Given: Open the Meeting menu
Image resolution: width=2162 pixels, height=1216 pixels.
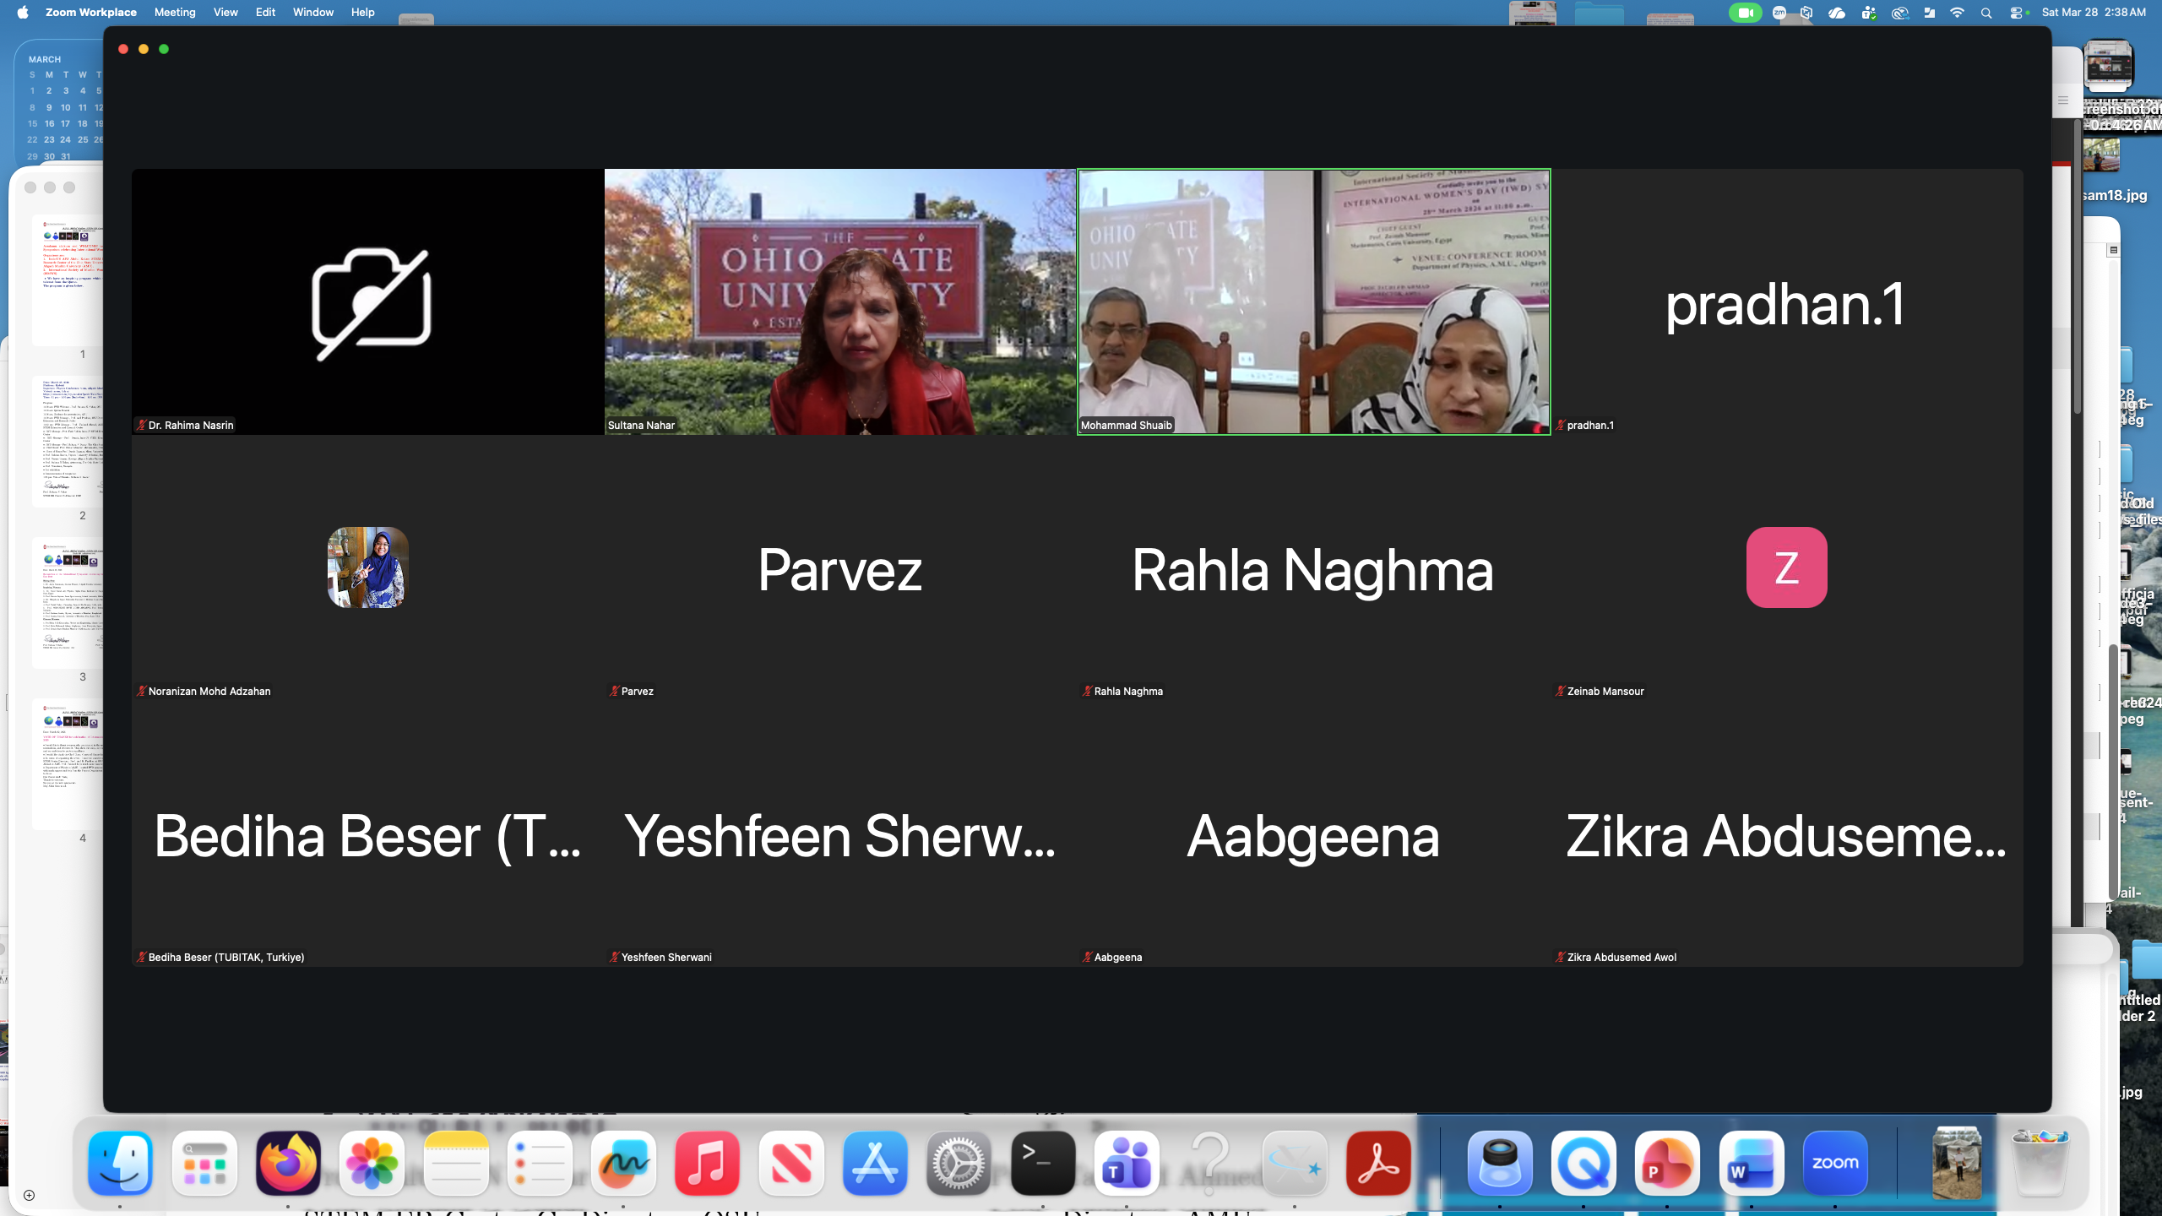Looking at the screenshot, I should click(x=175, y=13).
